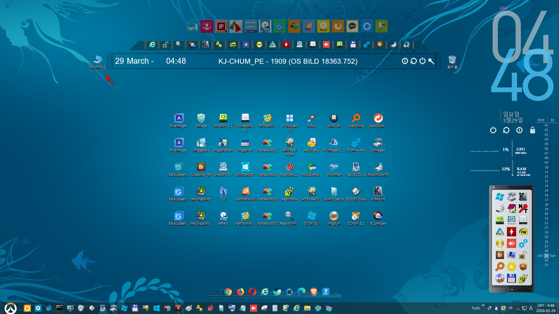559x314 pixels.
Task: Launch recuva64 recovery icon
Action: 312,145
